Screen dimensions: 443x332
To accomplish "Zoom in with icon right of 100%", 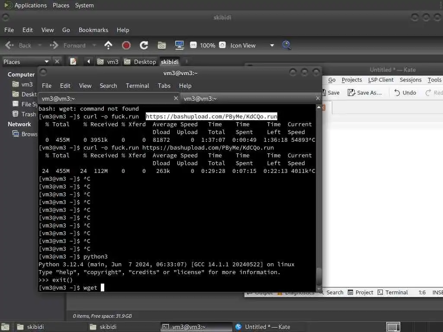I will (222, 45).
